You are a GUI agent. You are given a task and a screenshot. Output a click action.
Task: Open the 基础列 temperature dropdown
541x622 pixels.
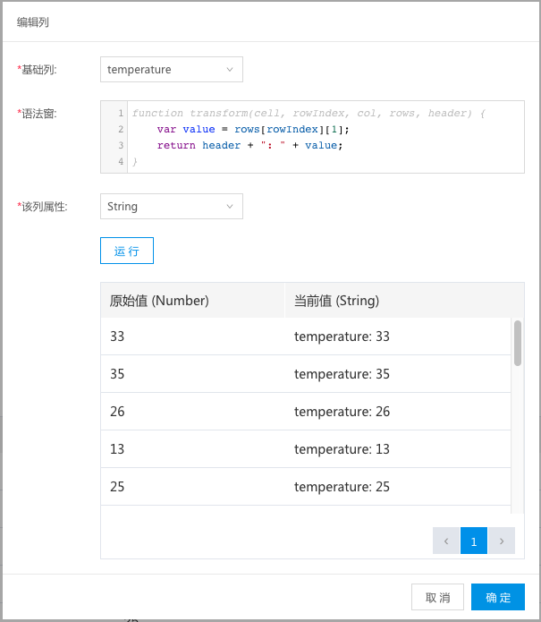(x=171, y=70)
